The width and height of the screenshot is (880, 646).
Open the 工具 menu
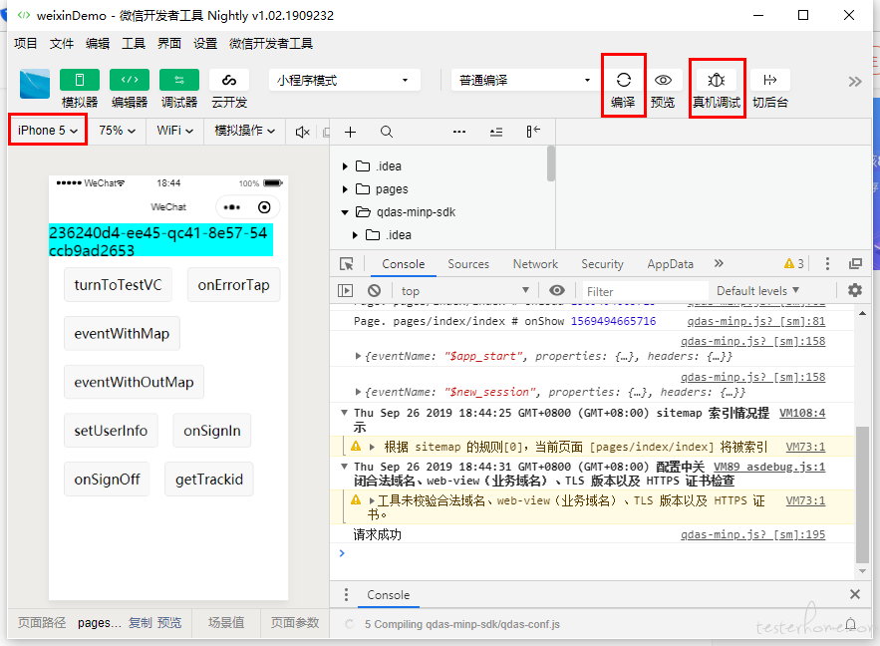(133, 43)
